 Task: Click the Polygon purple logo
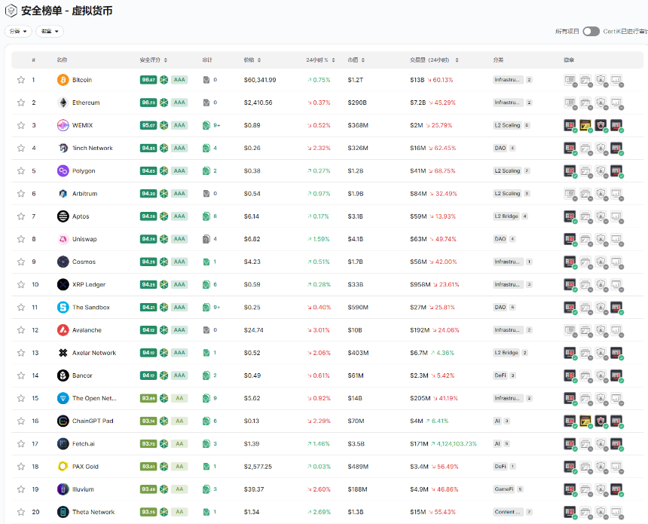click(63, 171)
